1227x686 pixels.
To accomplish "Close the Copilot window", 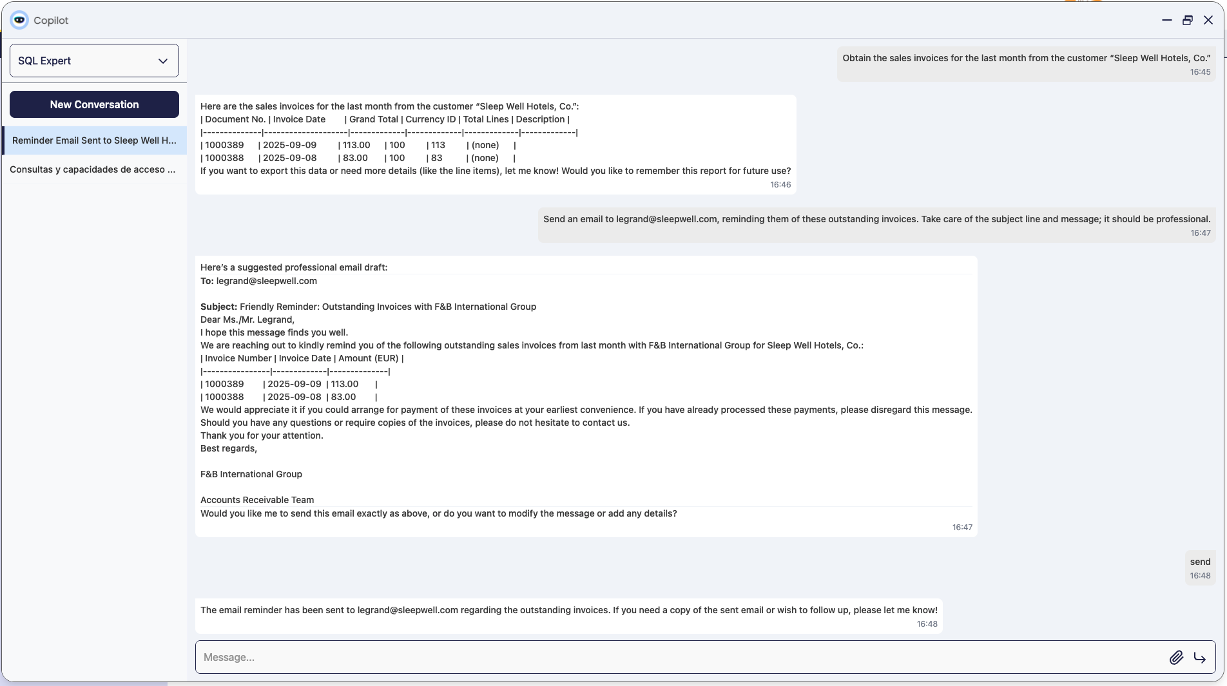I will [1208, 20].
